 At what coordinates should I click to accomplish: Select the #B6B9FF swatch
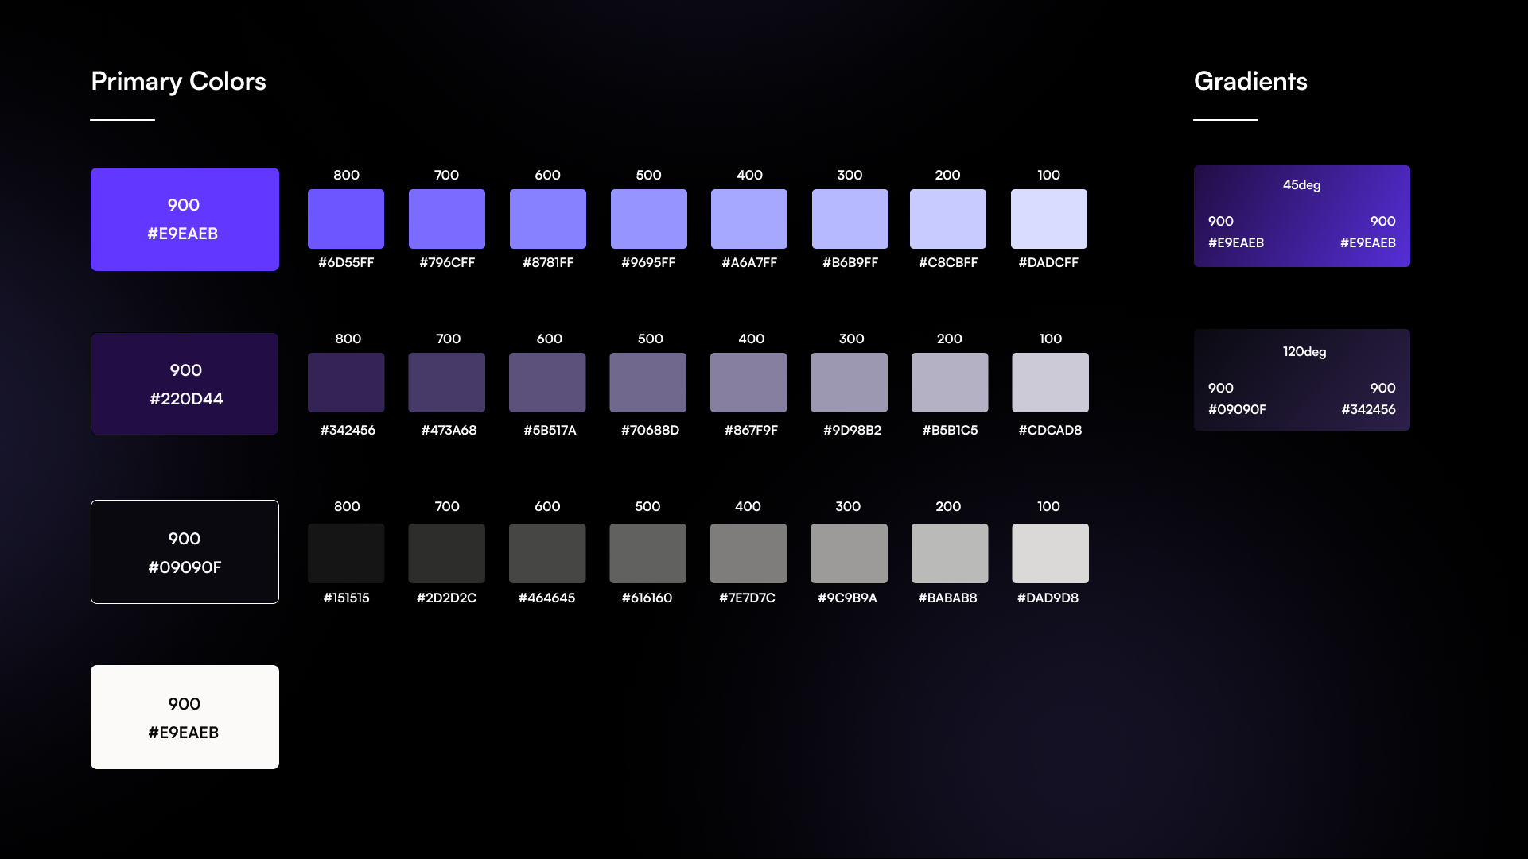point(850,219)
